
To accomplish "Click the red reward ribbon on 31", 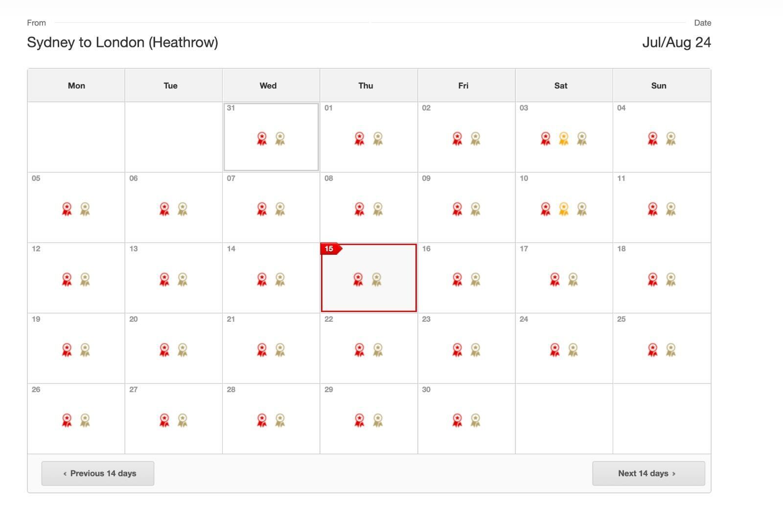I will [x=262, y=139].
